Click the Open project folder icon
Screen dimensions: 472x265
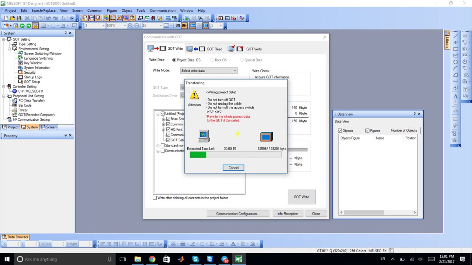13,18
